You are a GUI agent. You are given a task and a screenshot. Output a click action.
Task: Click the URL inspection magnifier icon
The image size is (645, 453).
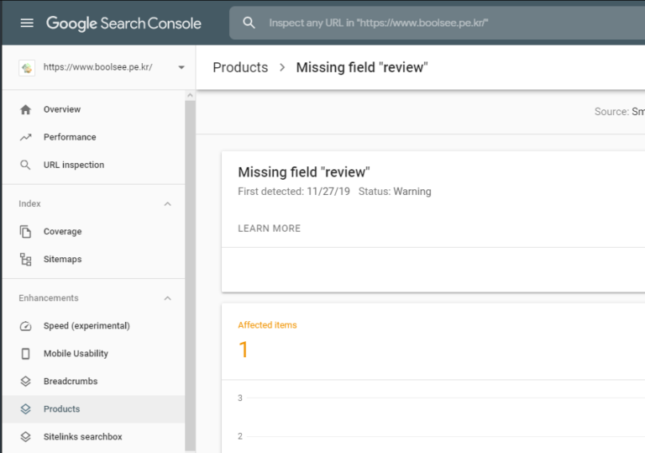coord(25,165)
